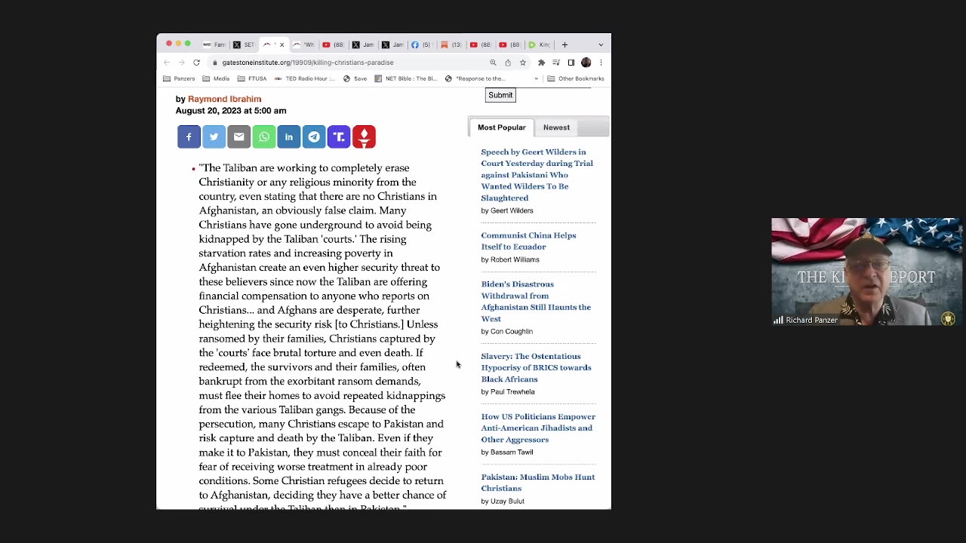
Task: Share article on Facebook icon
Action: [189, 137]
